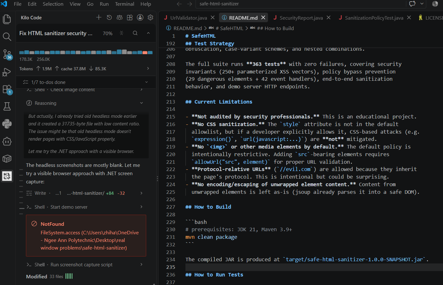Click the info icon in README.md breadcrumb
The image size is (443, 285).
click(169, 28)
